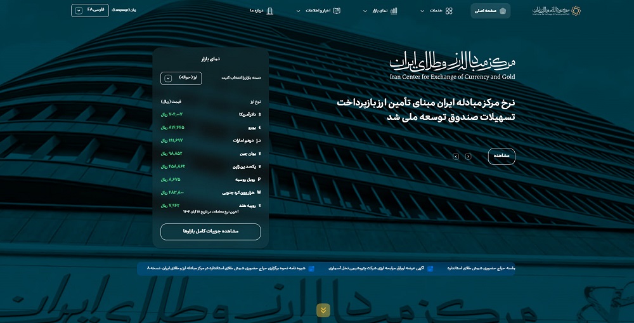Expand the نمای بازار navbar chevron
The image size is (634, 323).
365,11
